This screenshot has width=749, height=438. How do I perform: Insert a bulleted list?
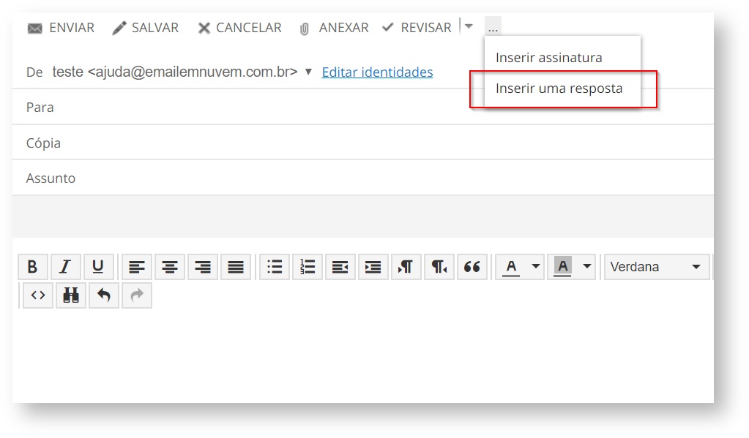pos(275,267)
